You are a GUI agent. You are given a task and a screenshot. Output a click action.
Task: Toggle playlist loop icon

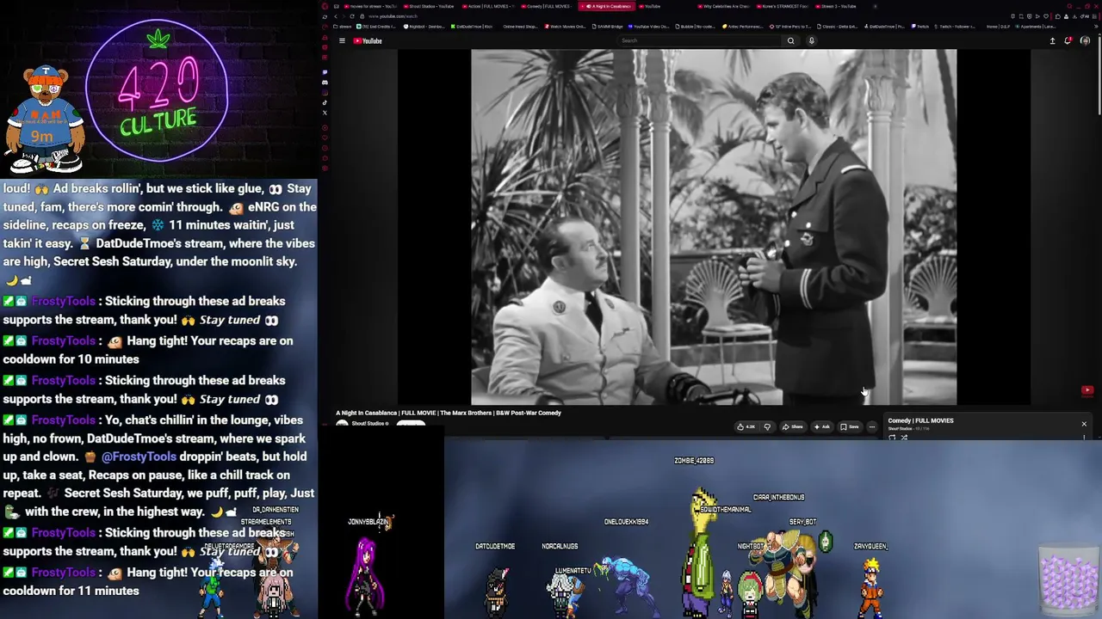click(892, 438)
